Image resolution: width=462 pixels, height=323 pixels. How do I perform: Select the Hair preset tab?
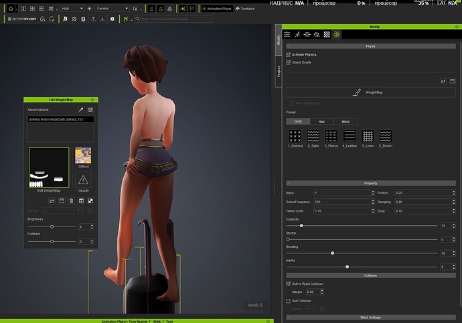pos(322,121)
